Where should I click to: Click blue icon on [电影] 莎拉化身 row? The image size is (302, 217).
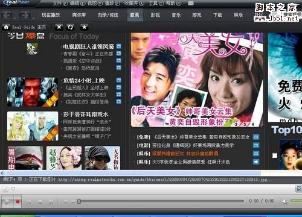click(256, 145)
